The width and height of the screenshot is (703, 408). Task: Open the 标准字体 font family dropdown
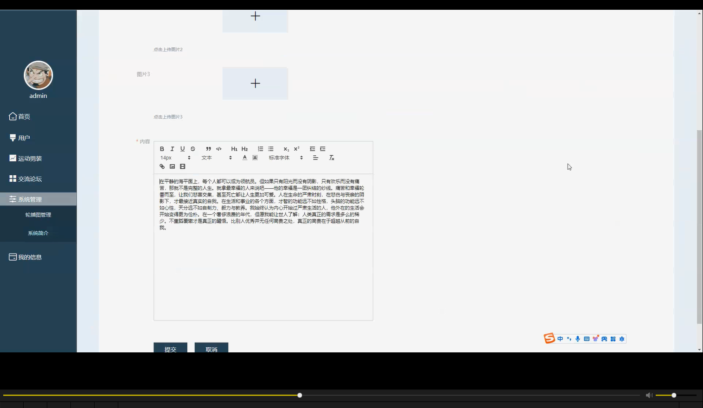[286, 158]
